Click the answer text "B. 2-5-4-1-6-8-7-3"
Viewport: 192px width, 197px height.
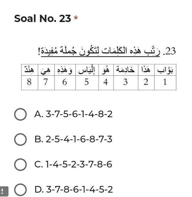click(73, 139)
